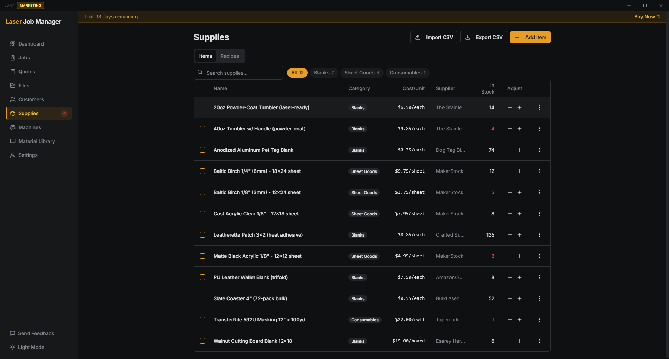
Task: Expand actions menu for PU Leather Wallet
Action: click(540, 277)
